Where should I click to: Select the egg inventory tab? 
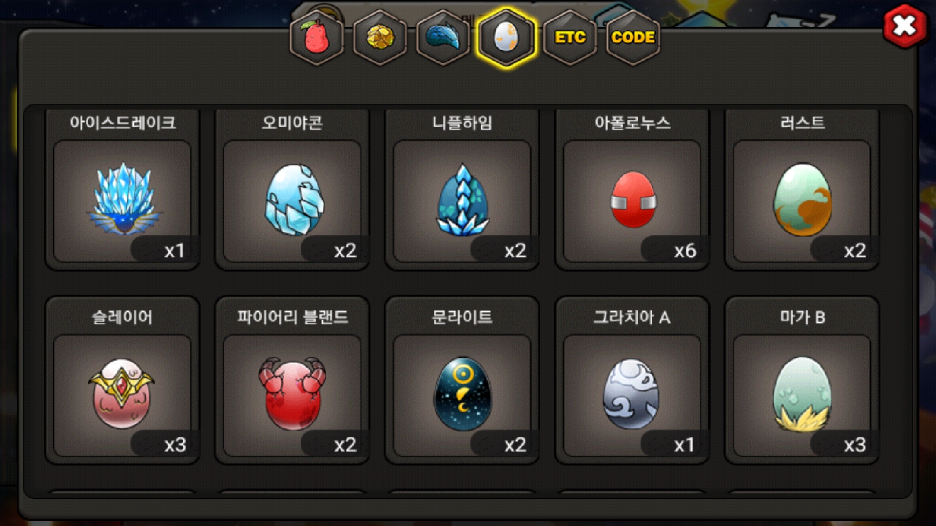pyautogui.click(x=507, y=38)
